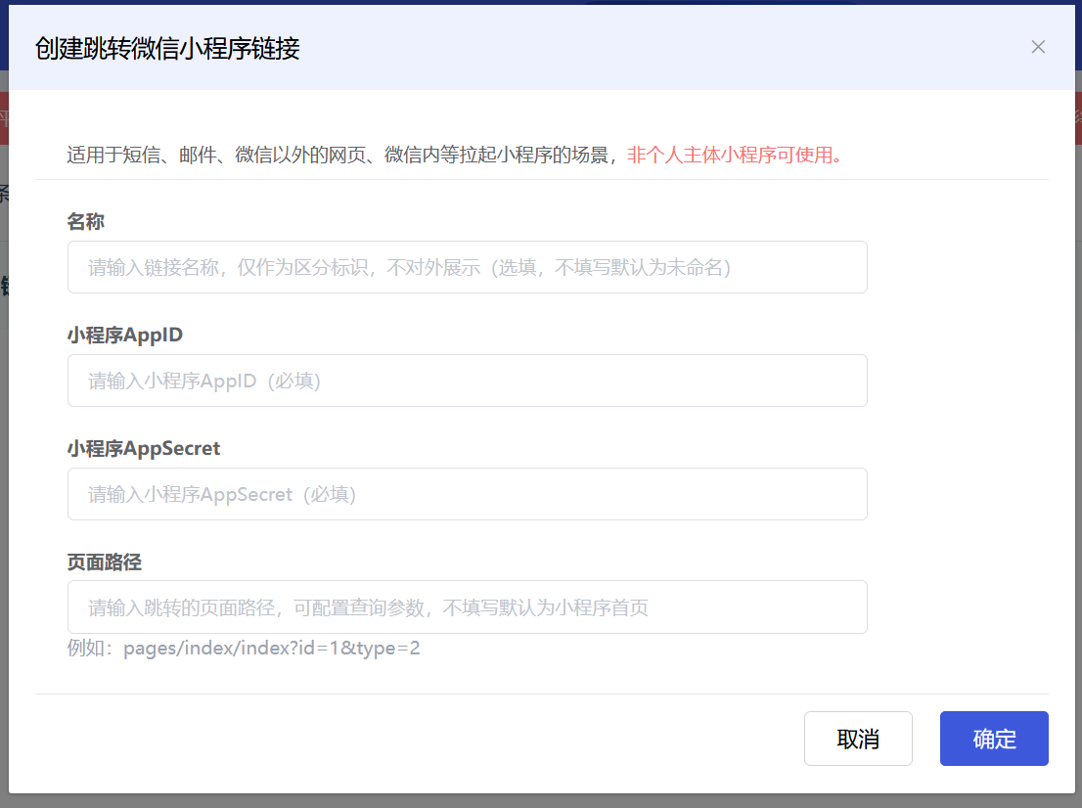Click the red 非个人主体小程序可使用 notice text
The image size is (1082, 808).
(x=735, y=155)
